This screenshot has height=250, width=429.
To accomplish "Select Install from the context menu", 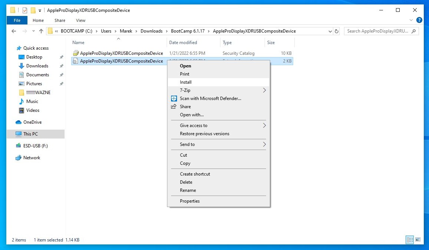I will [x=218, y=82].
